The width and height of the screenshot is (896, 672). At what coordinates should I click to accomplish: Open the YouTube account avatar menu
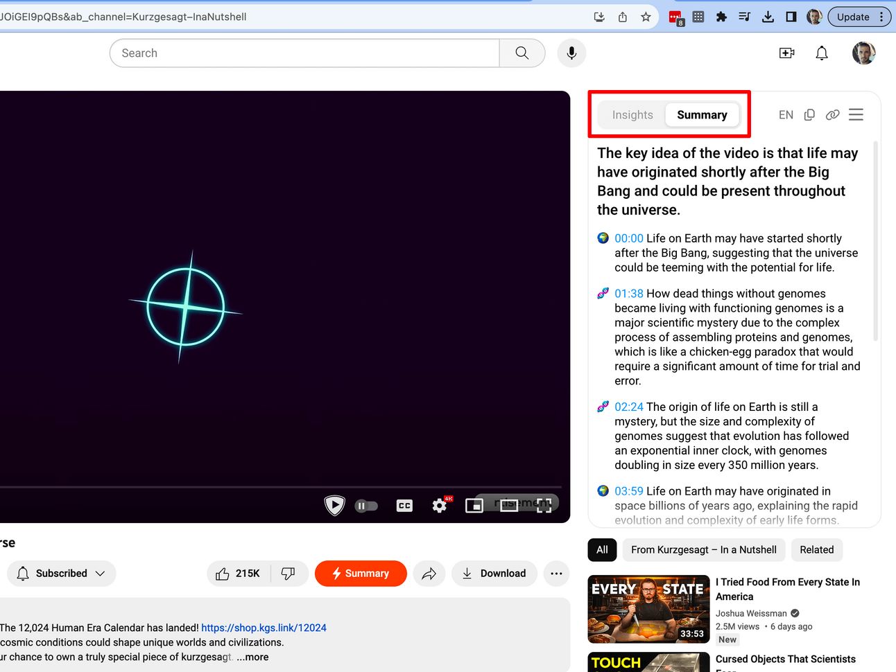coord(863,53)
